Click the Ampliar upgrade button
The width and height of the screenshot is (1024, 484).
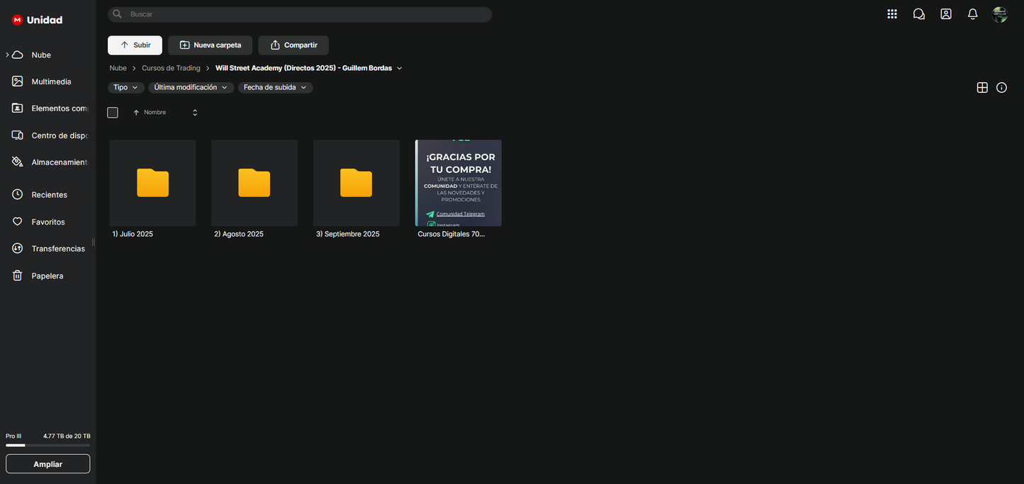click(x=47, y=464)
